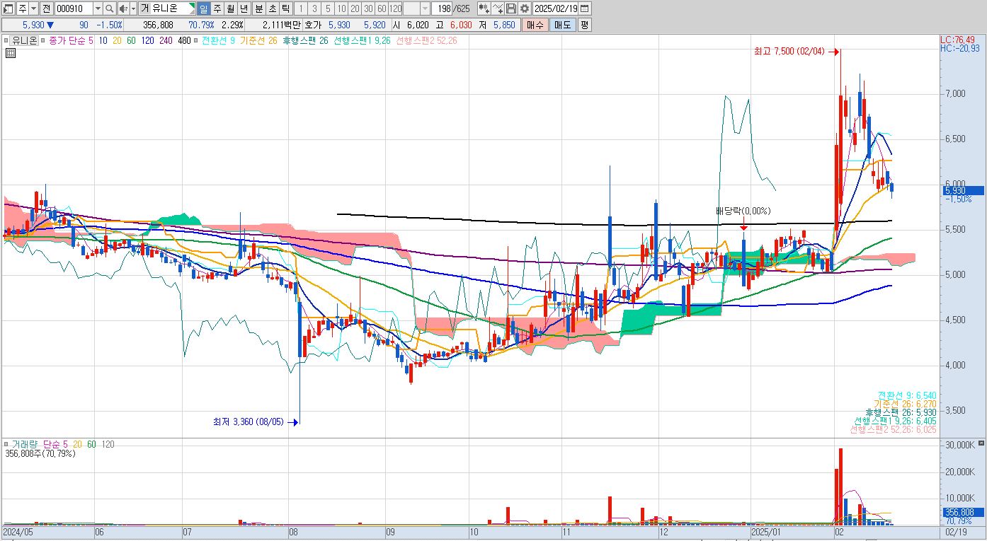The width and height of the screenshot is (987, 541).
Task: Click the stock search magnifier icon
Action: [110, 8]
